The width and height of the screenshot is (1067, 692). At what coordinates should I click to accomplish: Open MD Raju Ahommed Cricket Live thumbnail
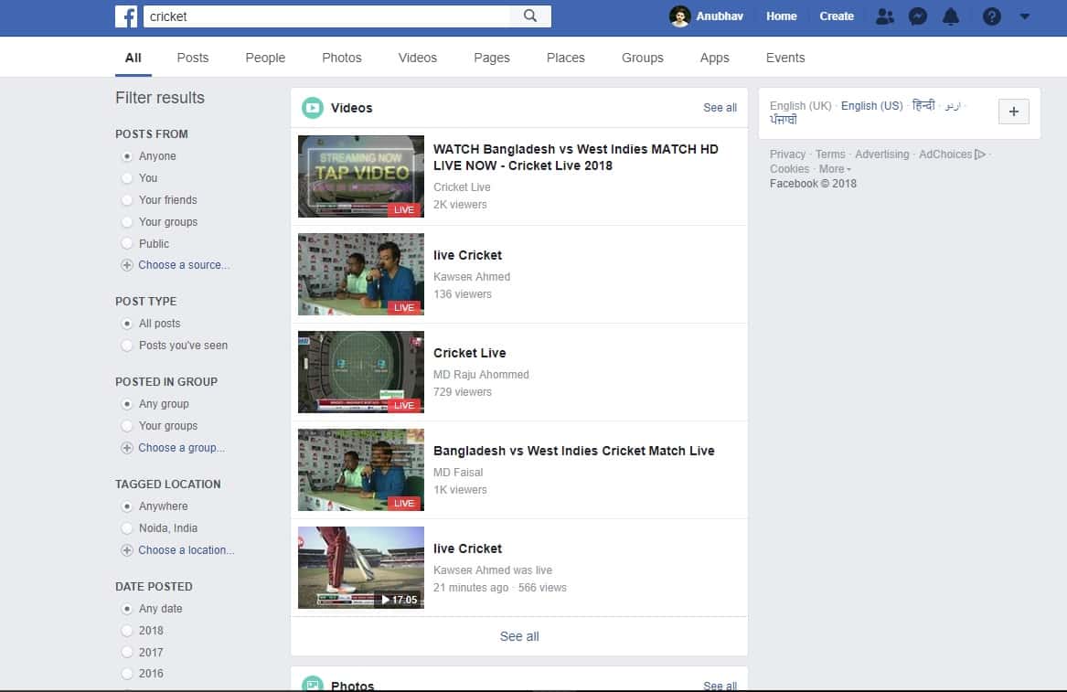[x=360, y=372]
